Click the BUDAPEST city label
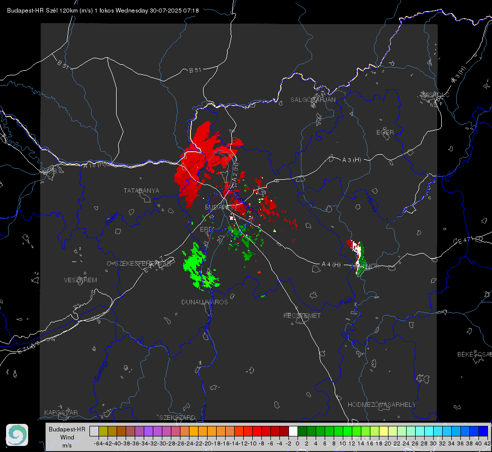Image resolution: width=492 pixels, height=452 pixels. (x=221, y=207)
